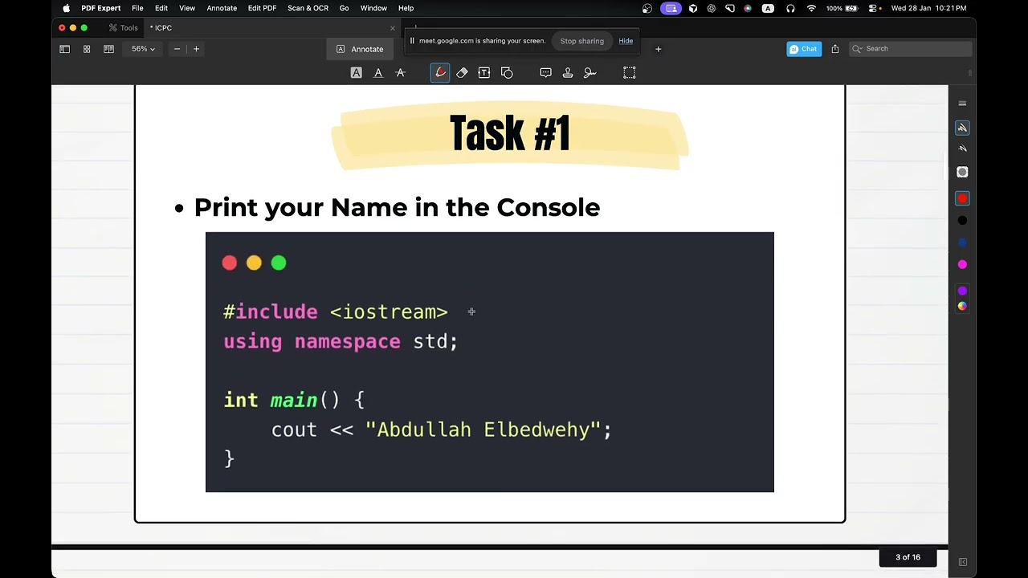Viewport: 1028px width, 578px height.
Task: Open the Edit PDF menu
Action: click(262, 8)
